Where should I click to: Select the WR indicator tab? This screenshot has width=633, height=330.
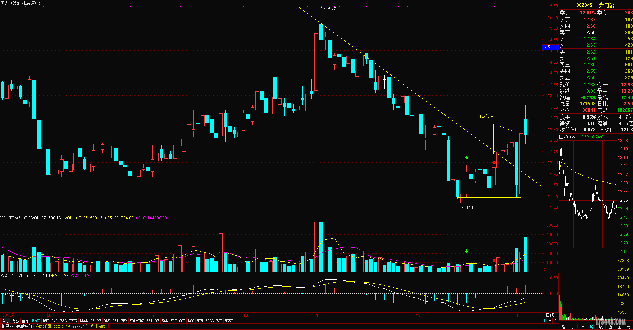tap(157, 321)
